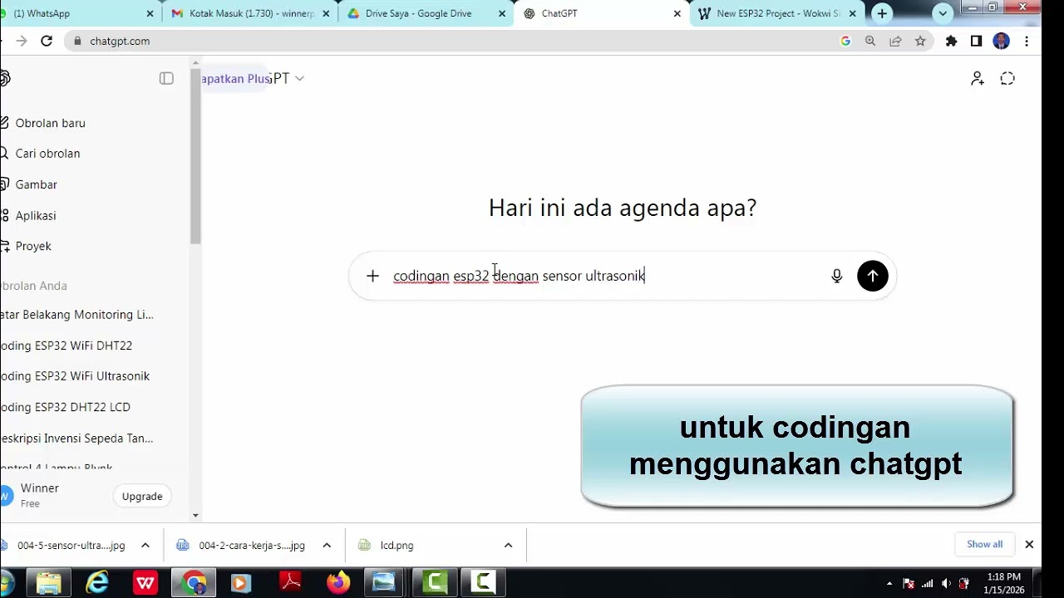Open Proyek in sidebar

point(33,246)
